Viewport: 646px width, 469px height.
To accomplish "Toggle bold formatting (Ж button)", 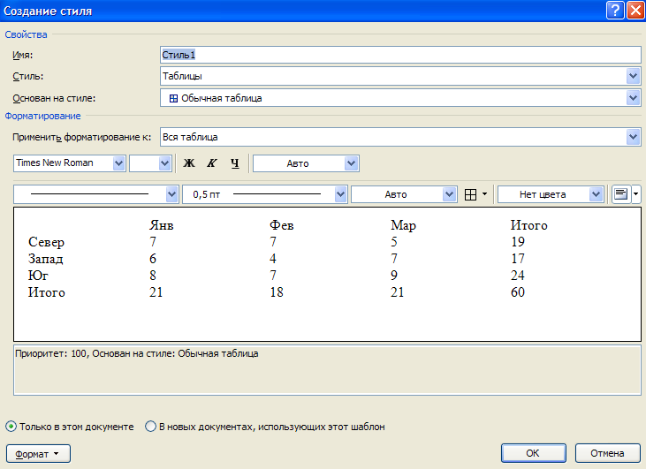I will (x=188, y=163).
